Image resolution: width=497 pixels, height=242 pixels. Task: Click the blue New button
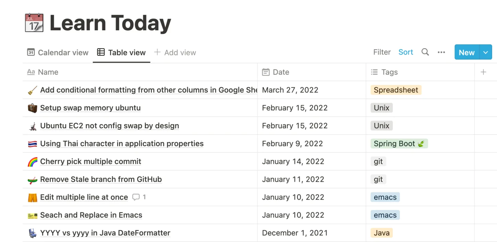click(x=467, y=52)
